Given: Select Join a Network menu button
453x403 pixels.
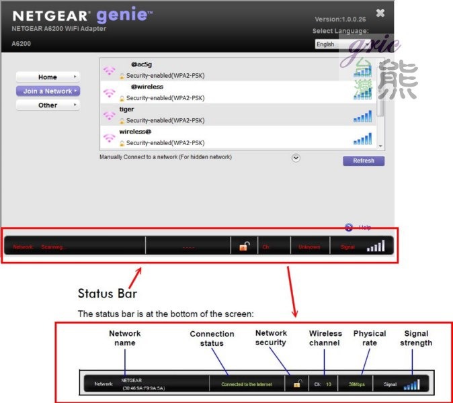Looking at the screenshot, I should pyautogui.click(x=48, y=91).
